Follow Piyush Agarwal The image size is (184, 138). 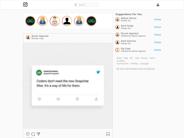click(157, 35)
